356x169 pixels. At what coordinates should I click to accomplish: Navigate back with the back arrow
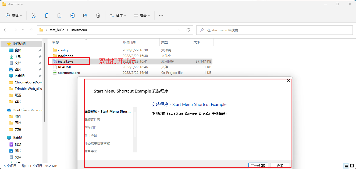point(6,30)
